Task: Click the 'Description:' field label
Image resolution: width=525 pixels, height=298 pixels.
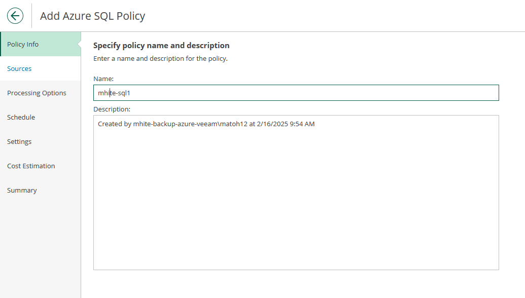Action: tap(112, 109)
